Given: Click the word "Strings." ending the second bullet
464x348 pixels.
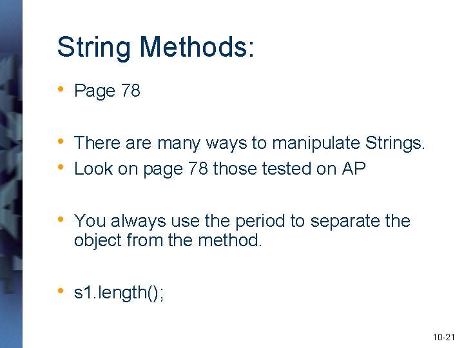Looking at the screenshot, I should (x=395, y=143).
